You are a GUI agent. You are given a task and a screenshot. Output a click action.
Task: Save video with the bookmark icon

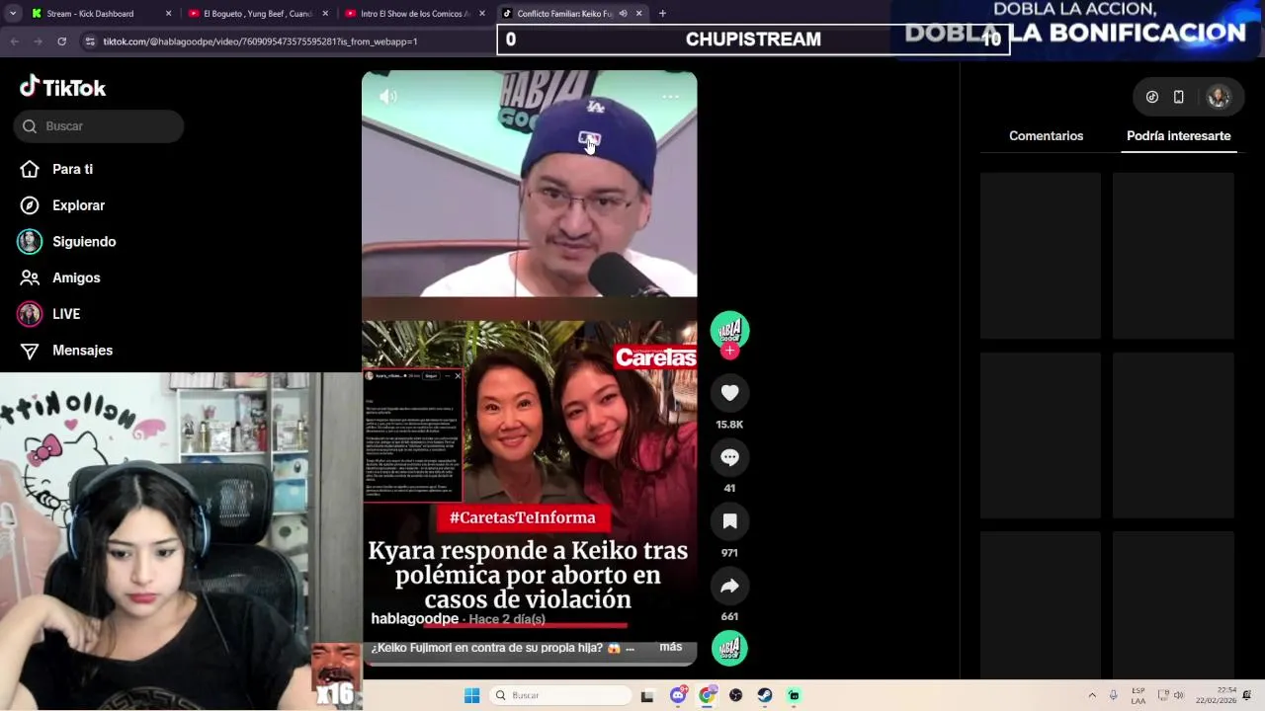(x=729, y=521)
